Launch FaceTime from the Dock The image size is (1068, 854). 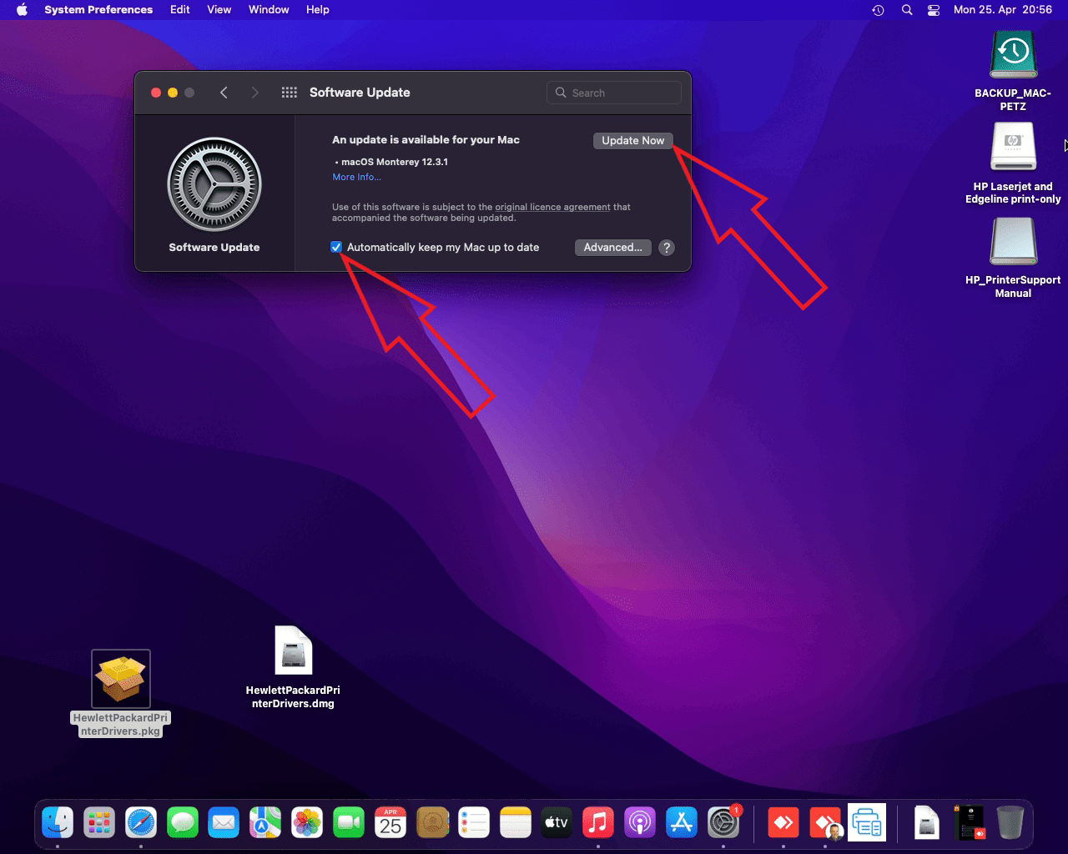[349, 823]
